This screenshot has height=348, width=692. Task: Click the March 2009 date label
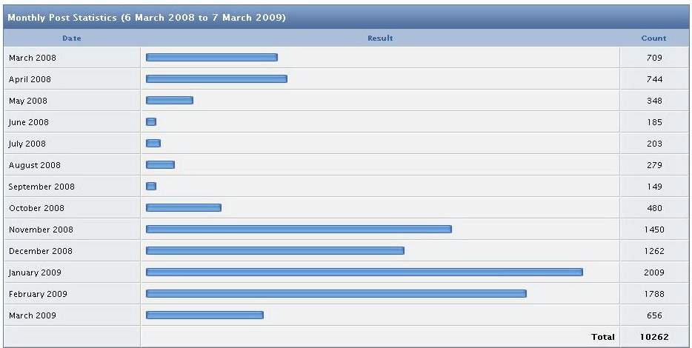pyautogui.click(x=32, y=315)
